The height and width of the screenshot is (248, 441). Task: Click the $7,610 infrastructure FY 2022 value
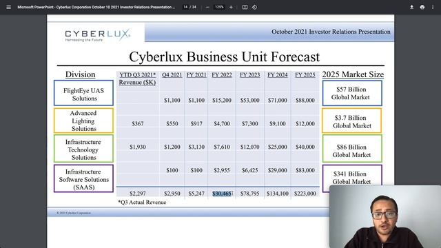222,147
